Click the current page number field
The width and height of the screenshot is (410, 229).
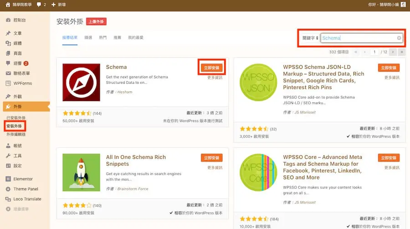coord(374,52)
